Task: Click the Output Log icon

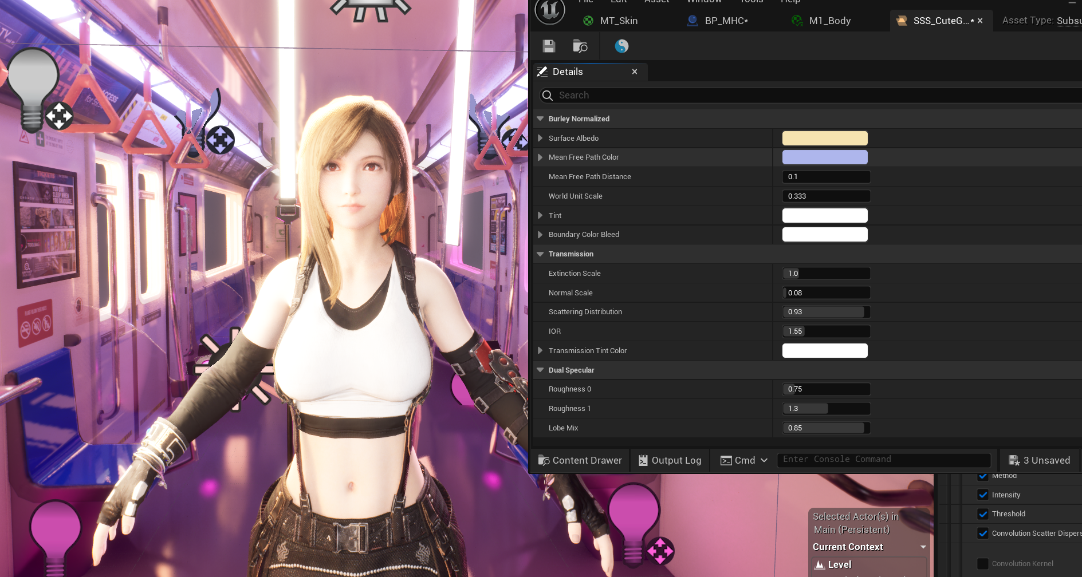Action: point(643,460)
